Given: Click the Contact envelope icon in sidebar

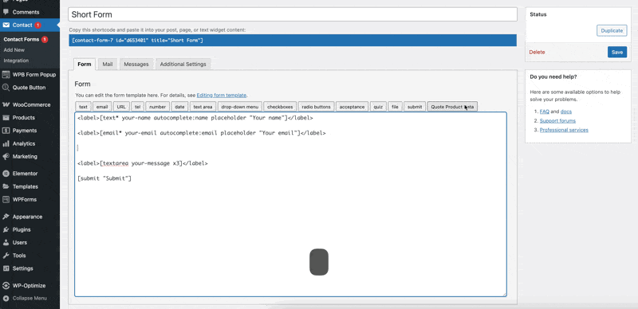Looking at the screenshot, I should pyautogui.click(x=6, y=25).
